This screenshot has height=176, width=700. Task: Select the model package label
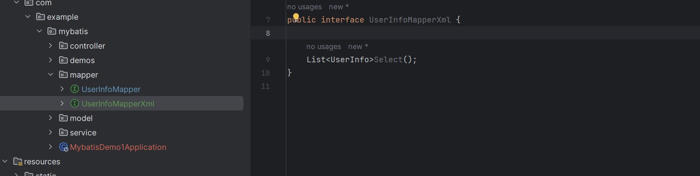(x=81, y=118)
